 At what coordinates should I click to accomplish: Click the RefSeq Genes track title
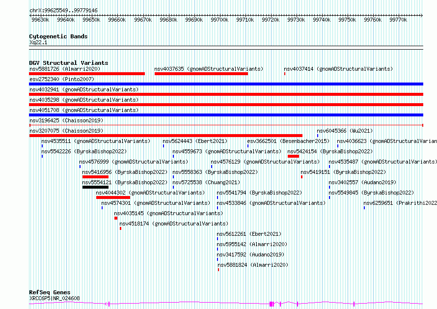point(50,293)
